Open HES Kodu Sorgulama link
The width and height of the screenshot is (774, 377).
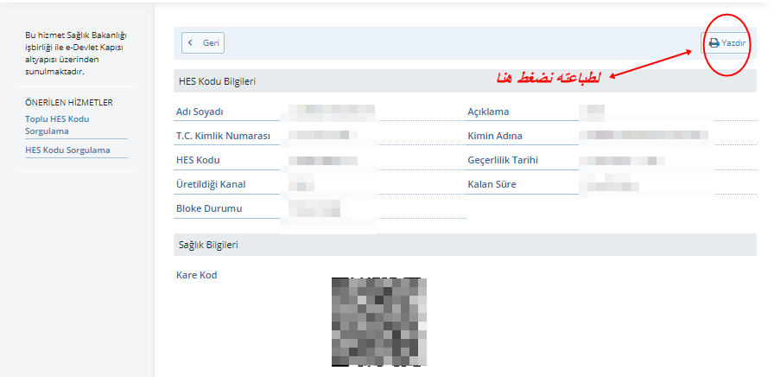coord(67,150)
